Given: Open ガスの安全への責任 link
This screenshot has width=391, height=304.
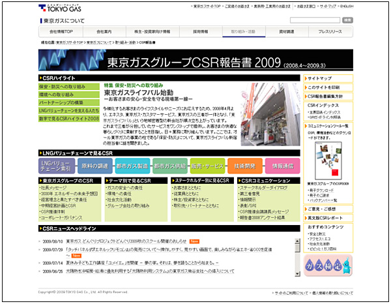Looking at the screenshot, I should tap(124, 188).
